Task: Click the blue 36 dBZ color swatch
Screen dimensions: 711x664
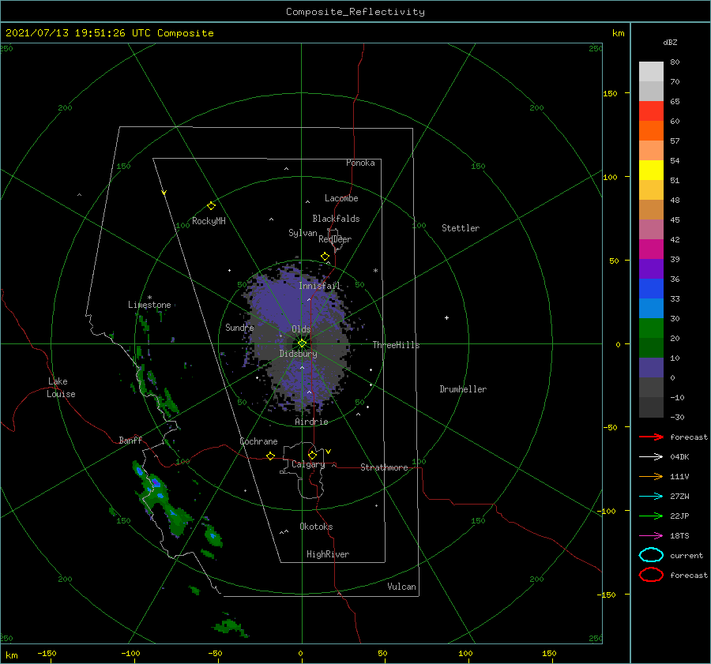Action: [651, 289]
